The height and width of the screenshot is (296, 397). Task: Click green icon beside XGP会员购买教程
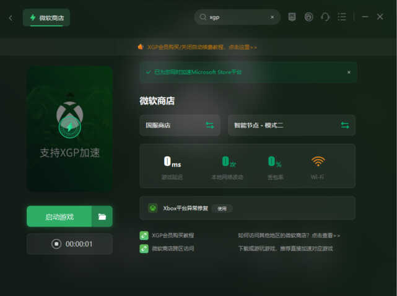pyautogui.click(x=144, y=235)
